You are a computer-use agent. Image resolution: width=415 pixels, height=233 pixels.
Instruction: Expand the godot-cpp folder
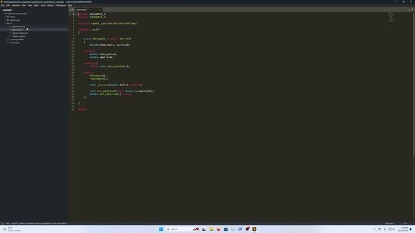5,20
